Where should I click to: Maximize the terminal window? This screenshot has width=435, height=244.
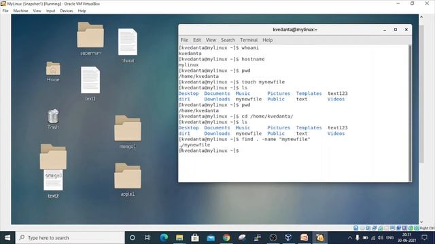point(396,30)
